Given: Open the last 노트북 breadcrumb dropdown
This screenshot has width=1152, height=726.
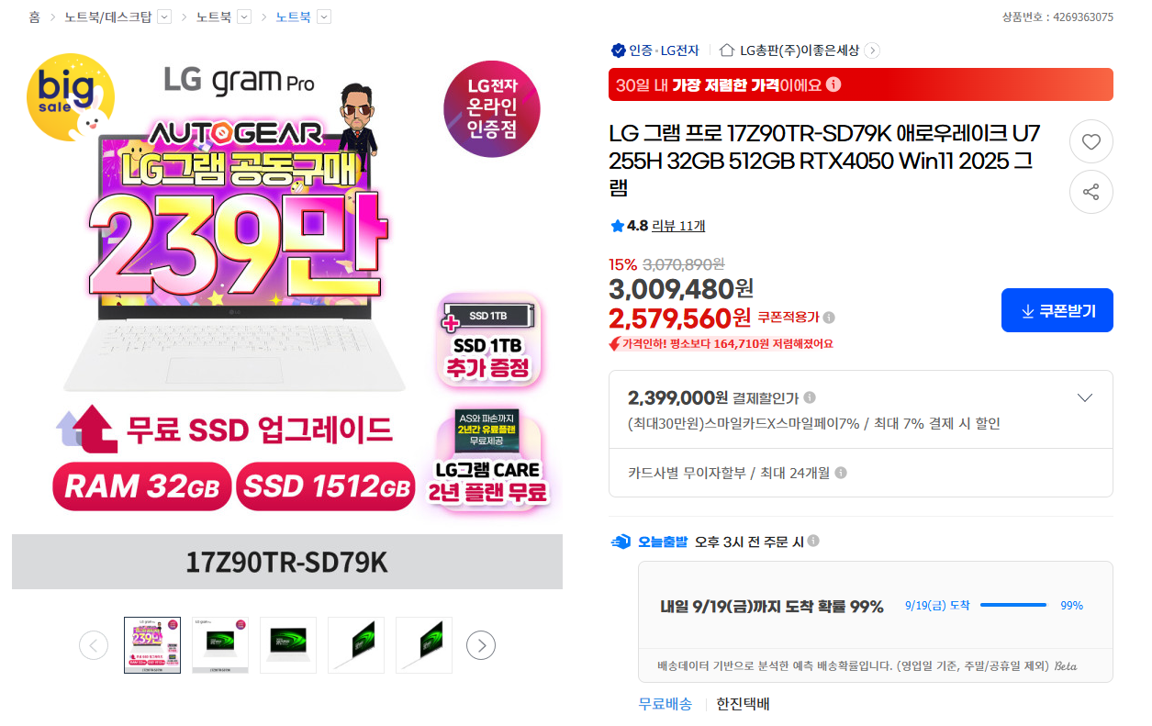Looking at the screenshot, I should 324,17.
